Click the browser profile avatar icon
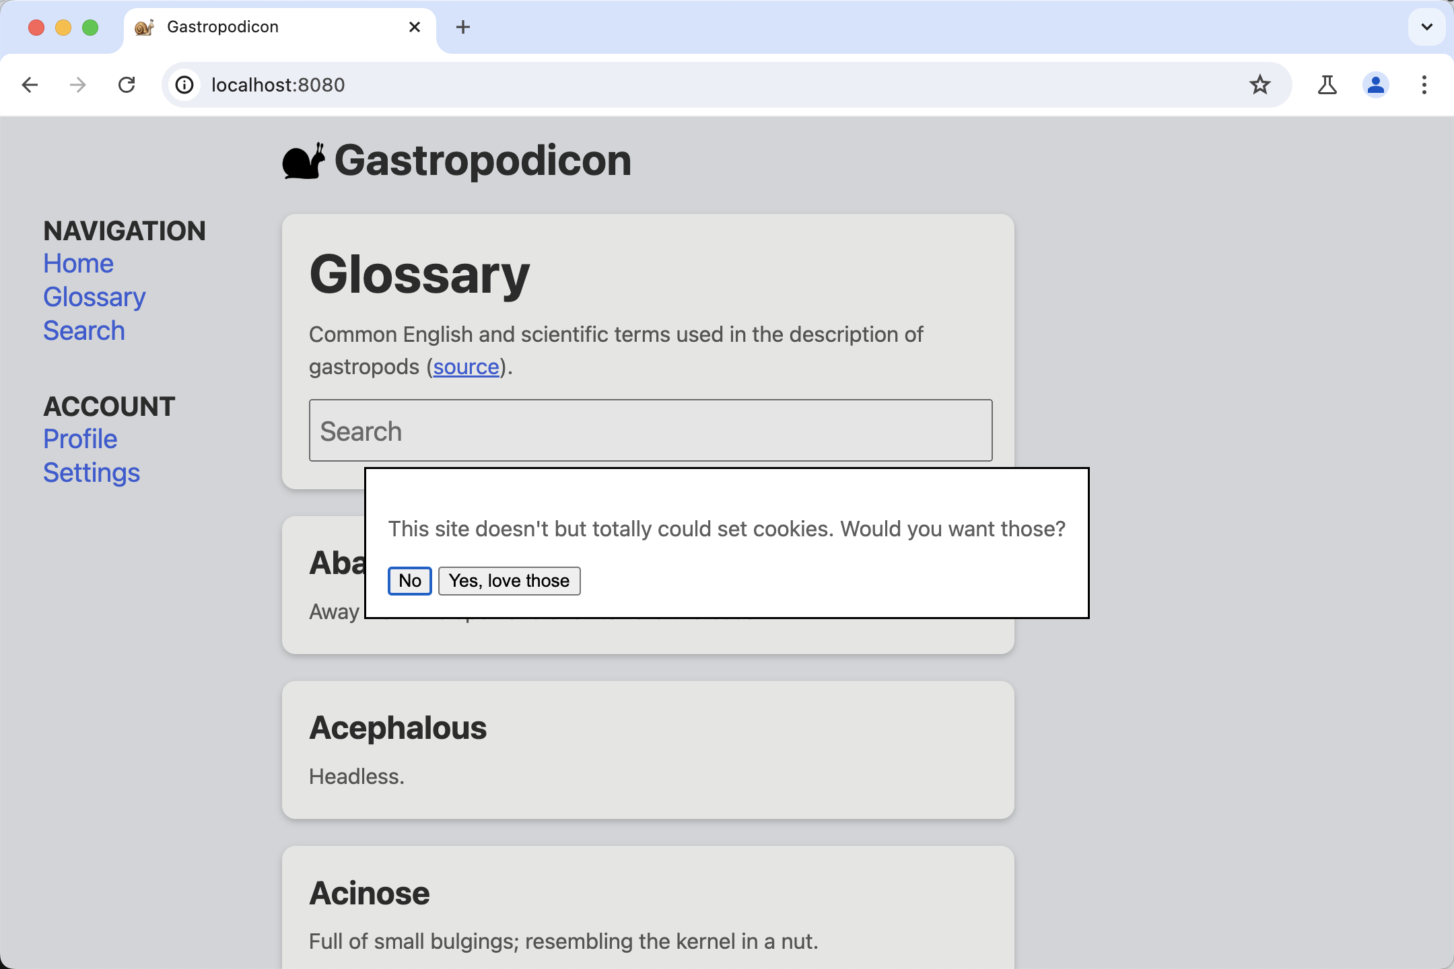Image resolution: width=1454 pixels, height=969 pixels. click(x=1374, y=85)
